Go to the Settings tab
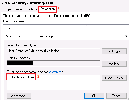This screenshot has width=129, height=100. [x=32, y=9]
